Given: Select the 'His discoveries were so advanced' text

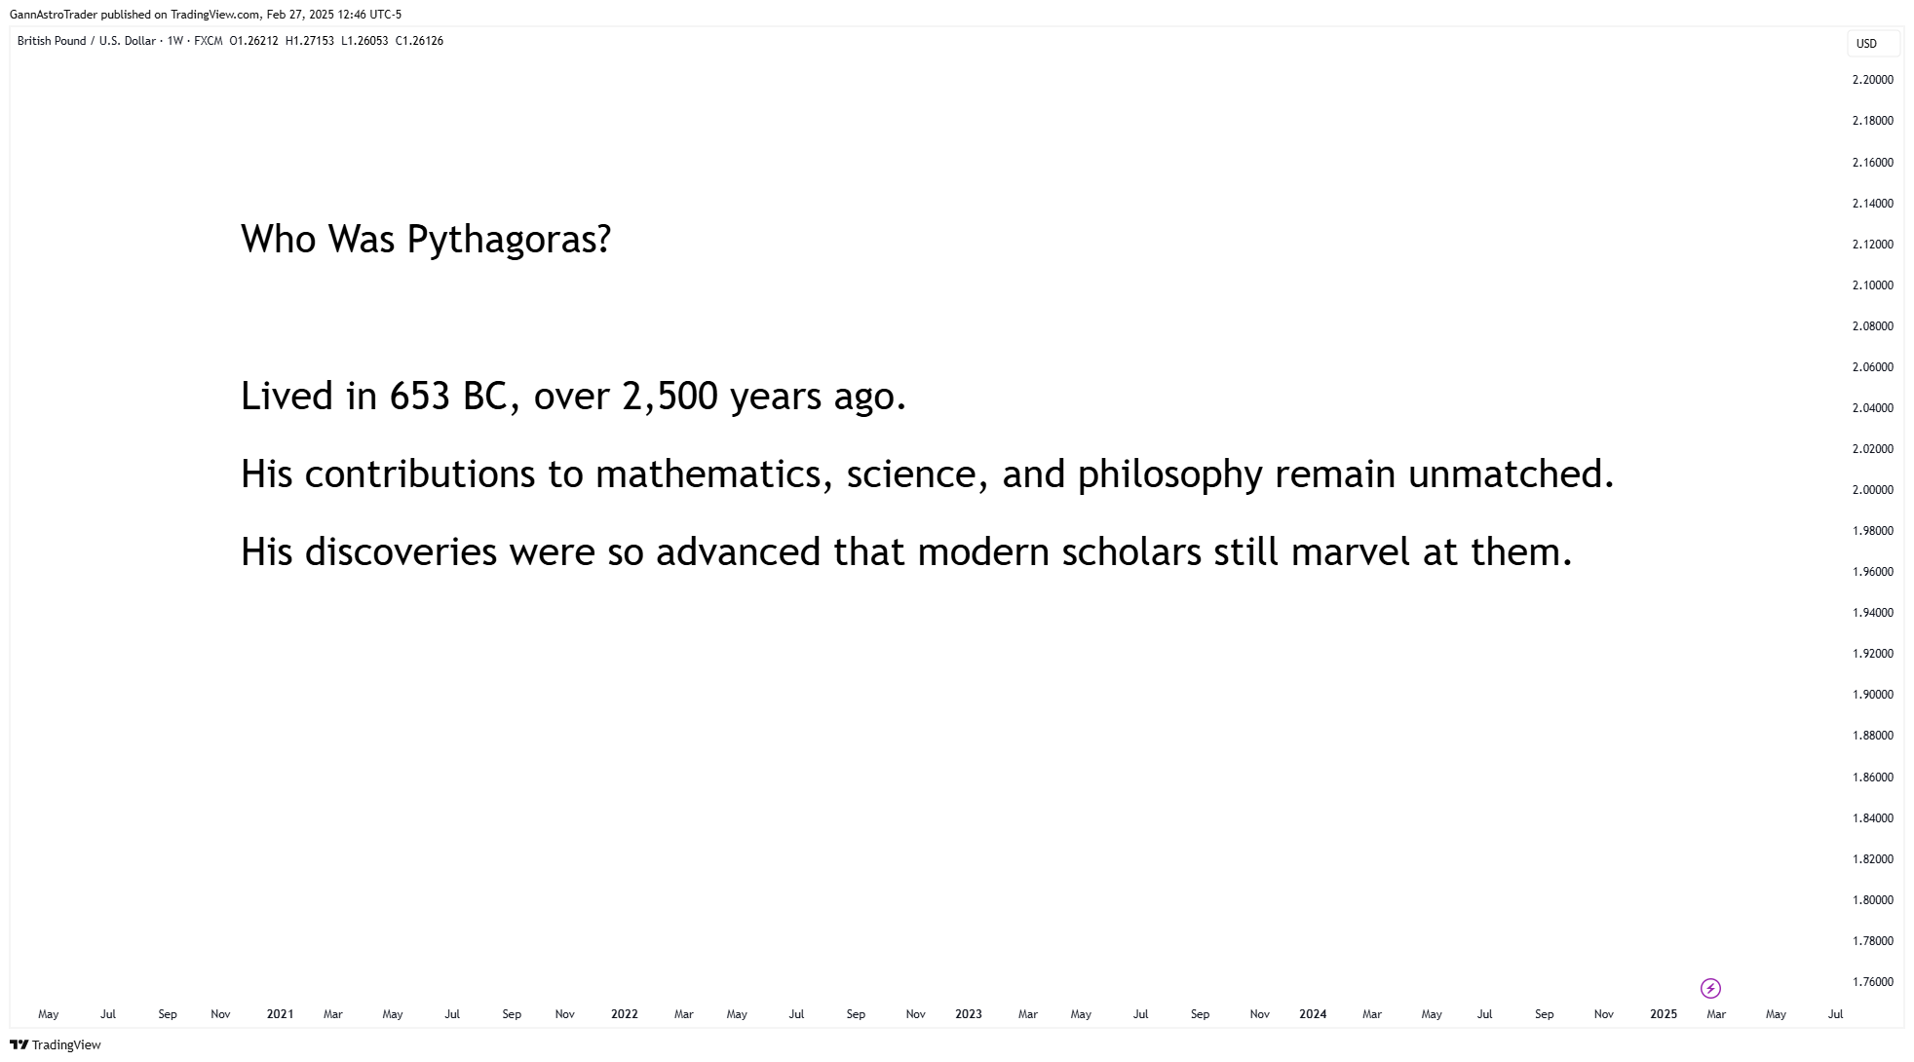Looking at the screenshot, I should (906, 551).
